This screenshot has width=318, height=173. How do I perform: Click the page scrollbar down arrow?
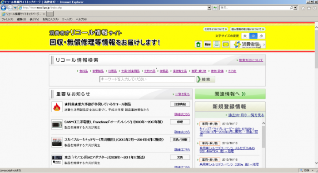[x=316, y=163]
